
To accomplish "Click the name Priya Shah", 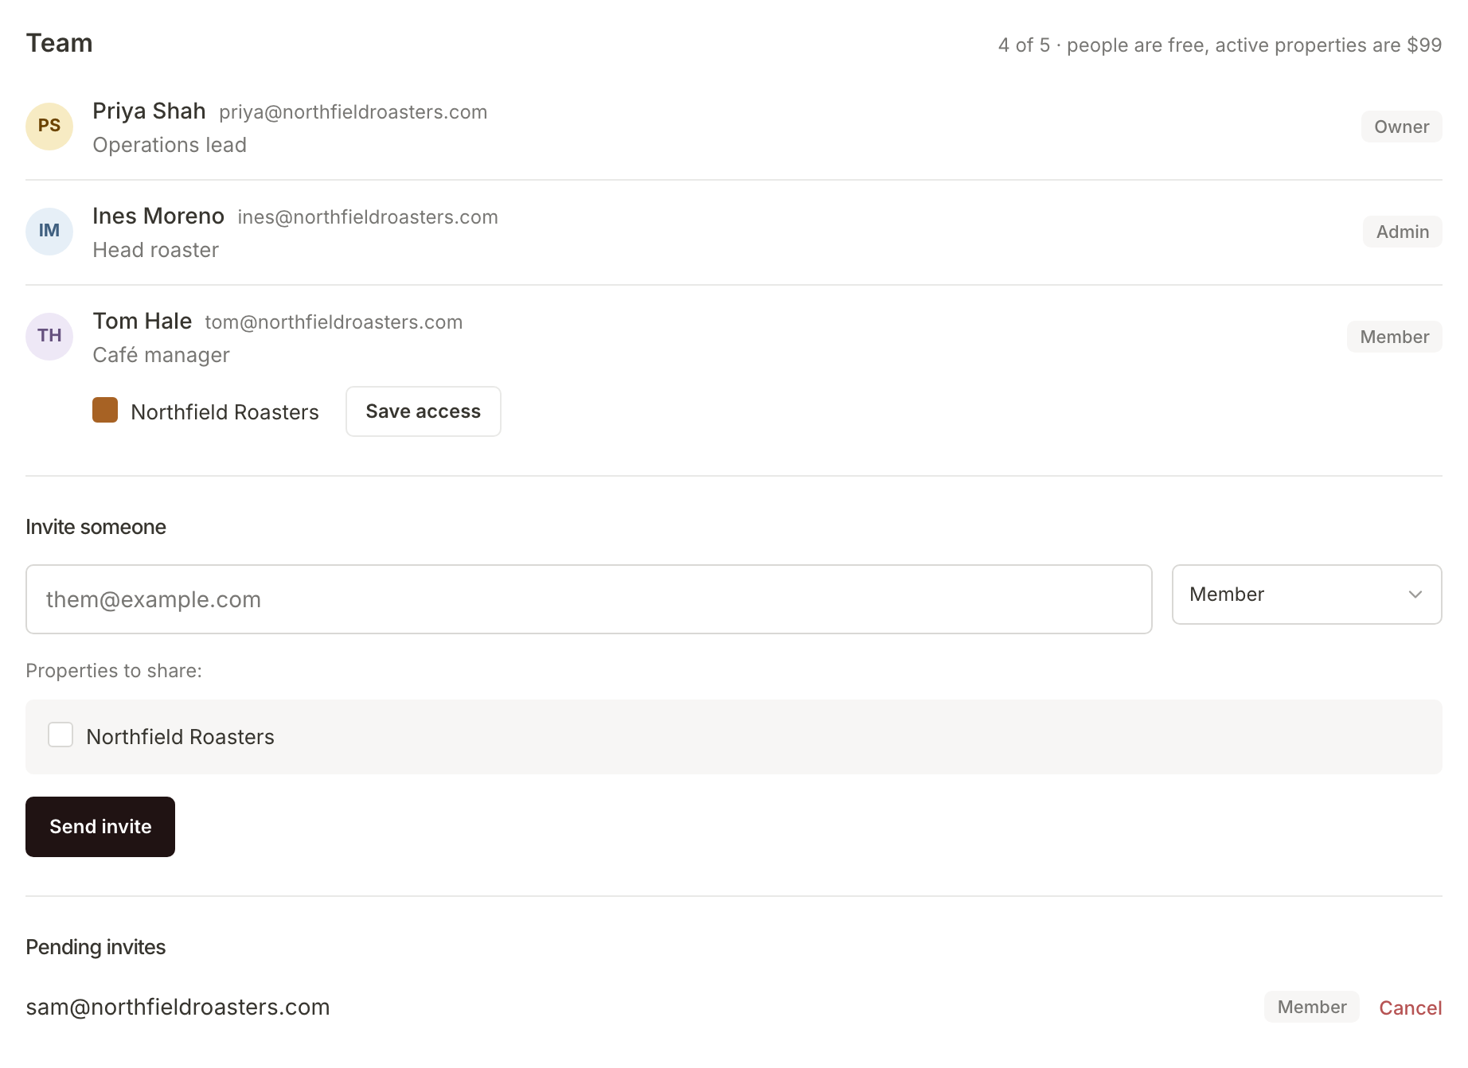I will coord(149,111).
